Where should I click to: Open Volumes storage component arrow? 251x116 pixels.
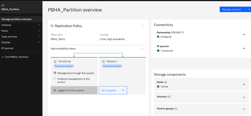pos(243,97)
